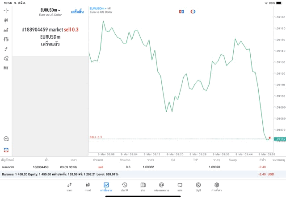Open the ข่าว news tab
286x199 pixels.
(x=143, y=187)
